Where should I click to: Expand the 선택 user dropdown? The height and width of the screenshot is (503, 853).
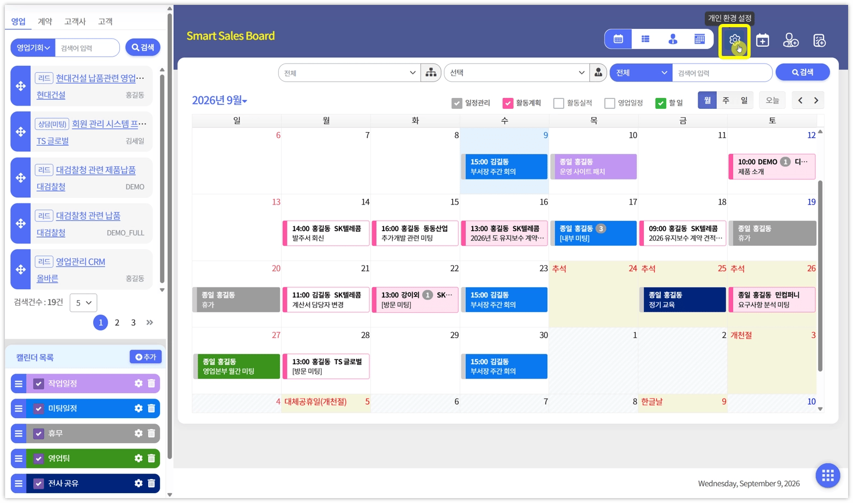[x=517, y=73]
